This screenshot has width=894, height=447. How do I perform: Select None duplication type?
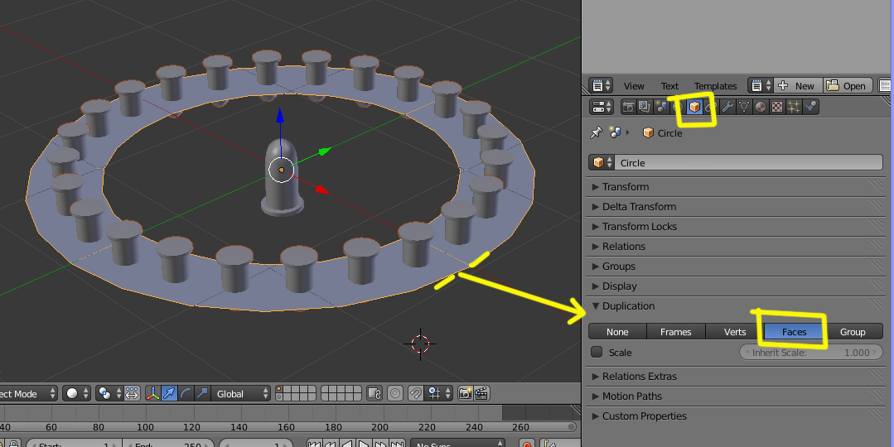click(x=617, y=331)
